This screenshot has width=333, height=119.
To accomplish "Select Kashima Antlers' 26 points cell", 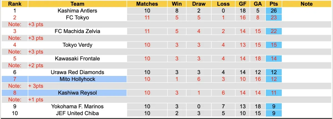I will pyautogui.click(x=274, y=11).
